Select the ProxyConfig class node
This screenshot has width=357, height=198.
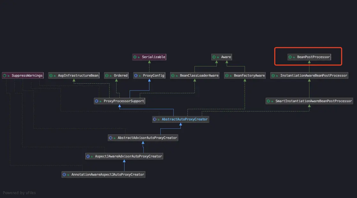(149, 75)
